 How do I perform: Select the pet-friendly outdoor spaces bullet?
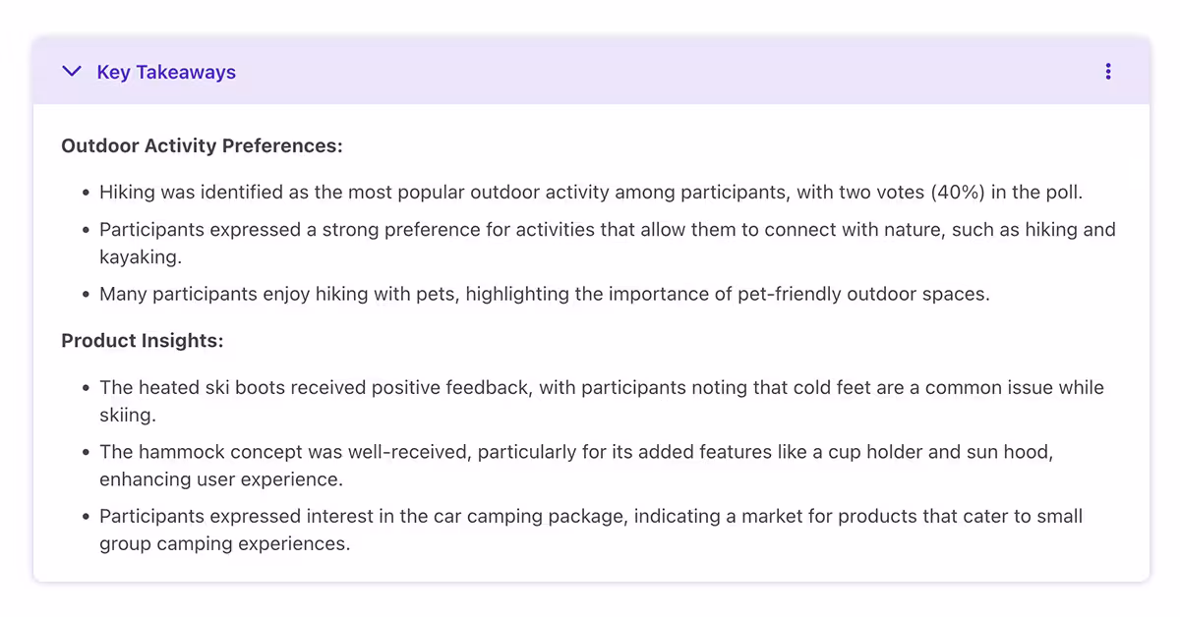(544, 294)
